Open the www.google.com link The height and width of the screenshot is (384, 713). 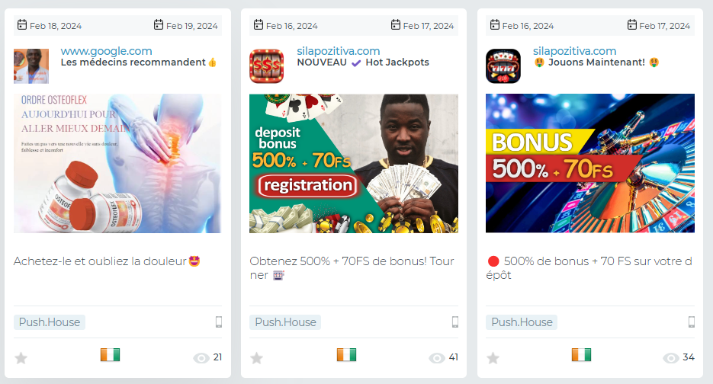click(107, 51)
